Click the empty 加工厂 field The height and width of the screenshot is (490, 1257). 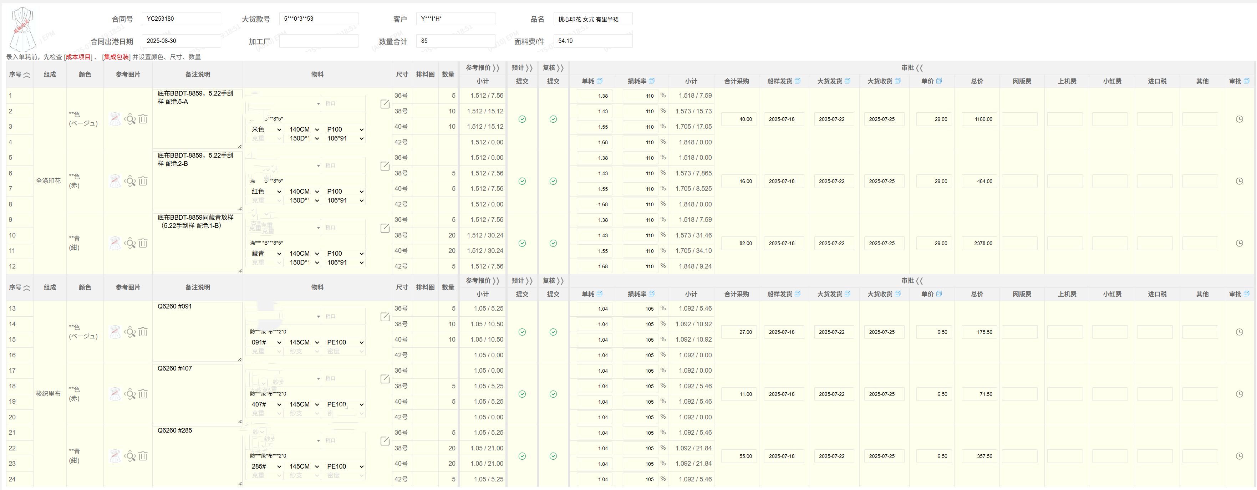coord(318,41)
